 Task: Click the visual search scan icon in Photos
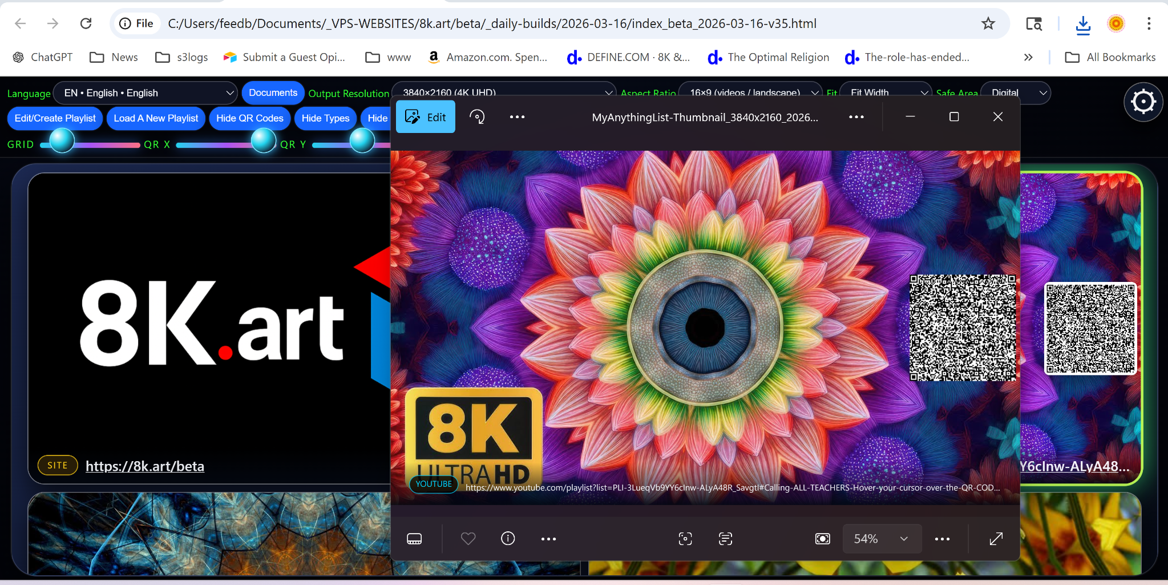pos(685,539)
